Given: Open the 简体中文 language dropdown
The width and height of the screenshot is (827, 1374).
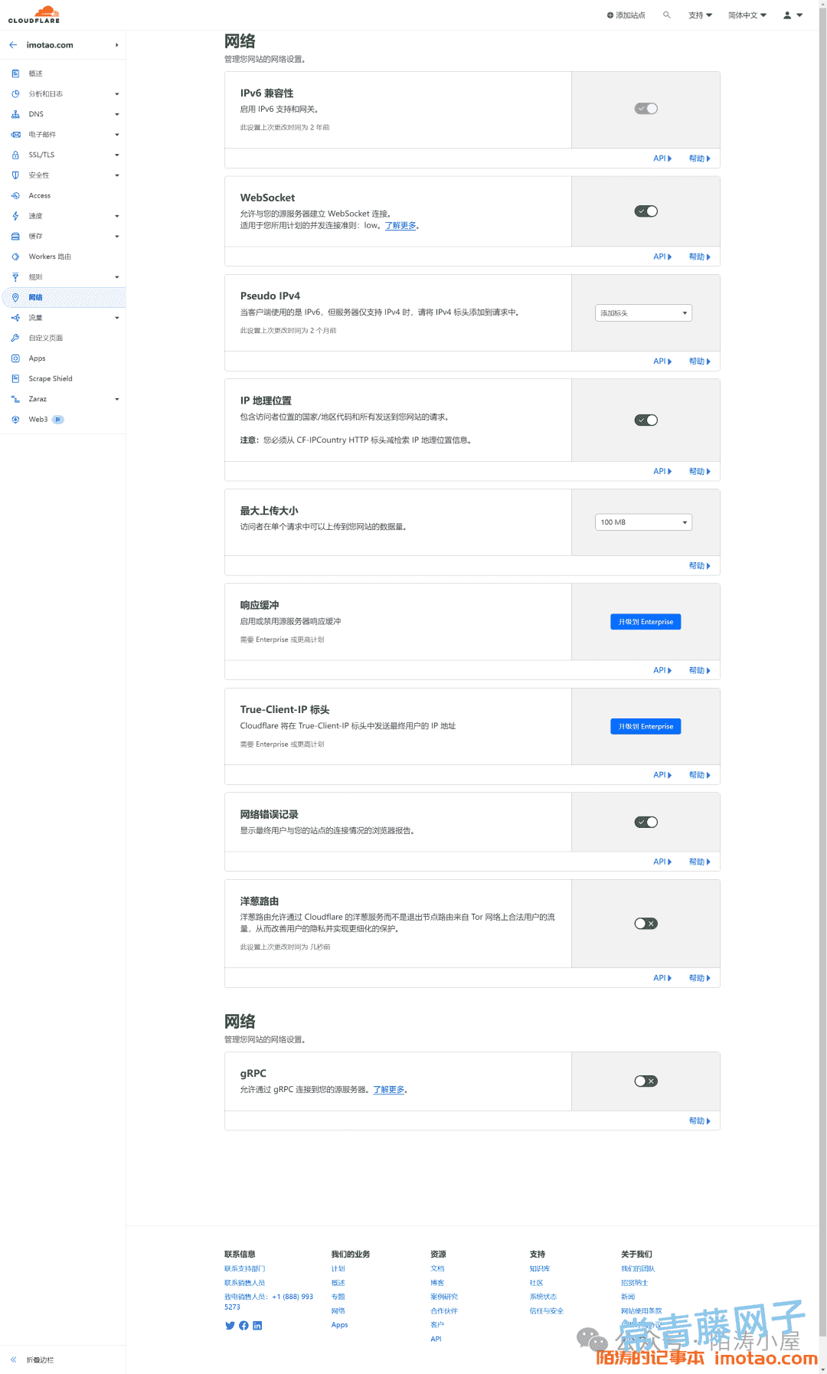Looking at the screenshot, I should [x=747, y=15].
